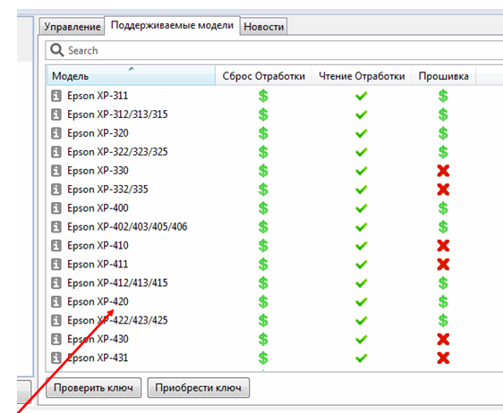
Task: Select row text Epson XP-312/313/315
Action: pos(117,114)
